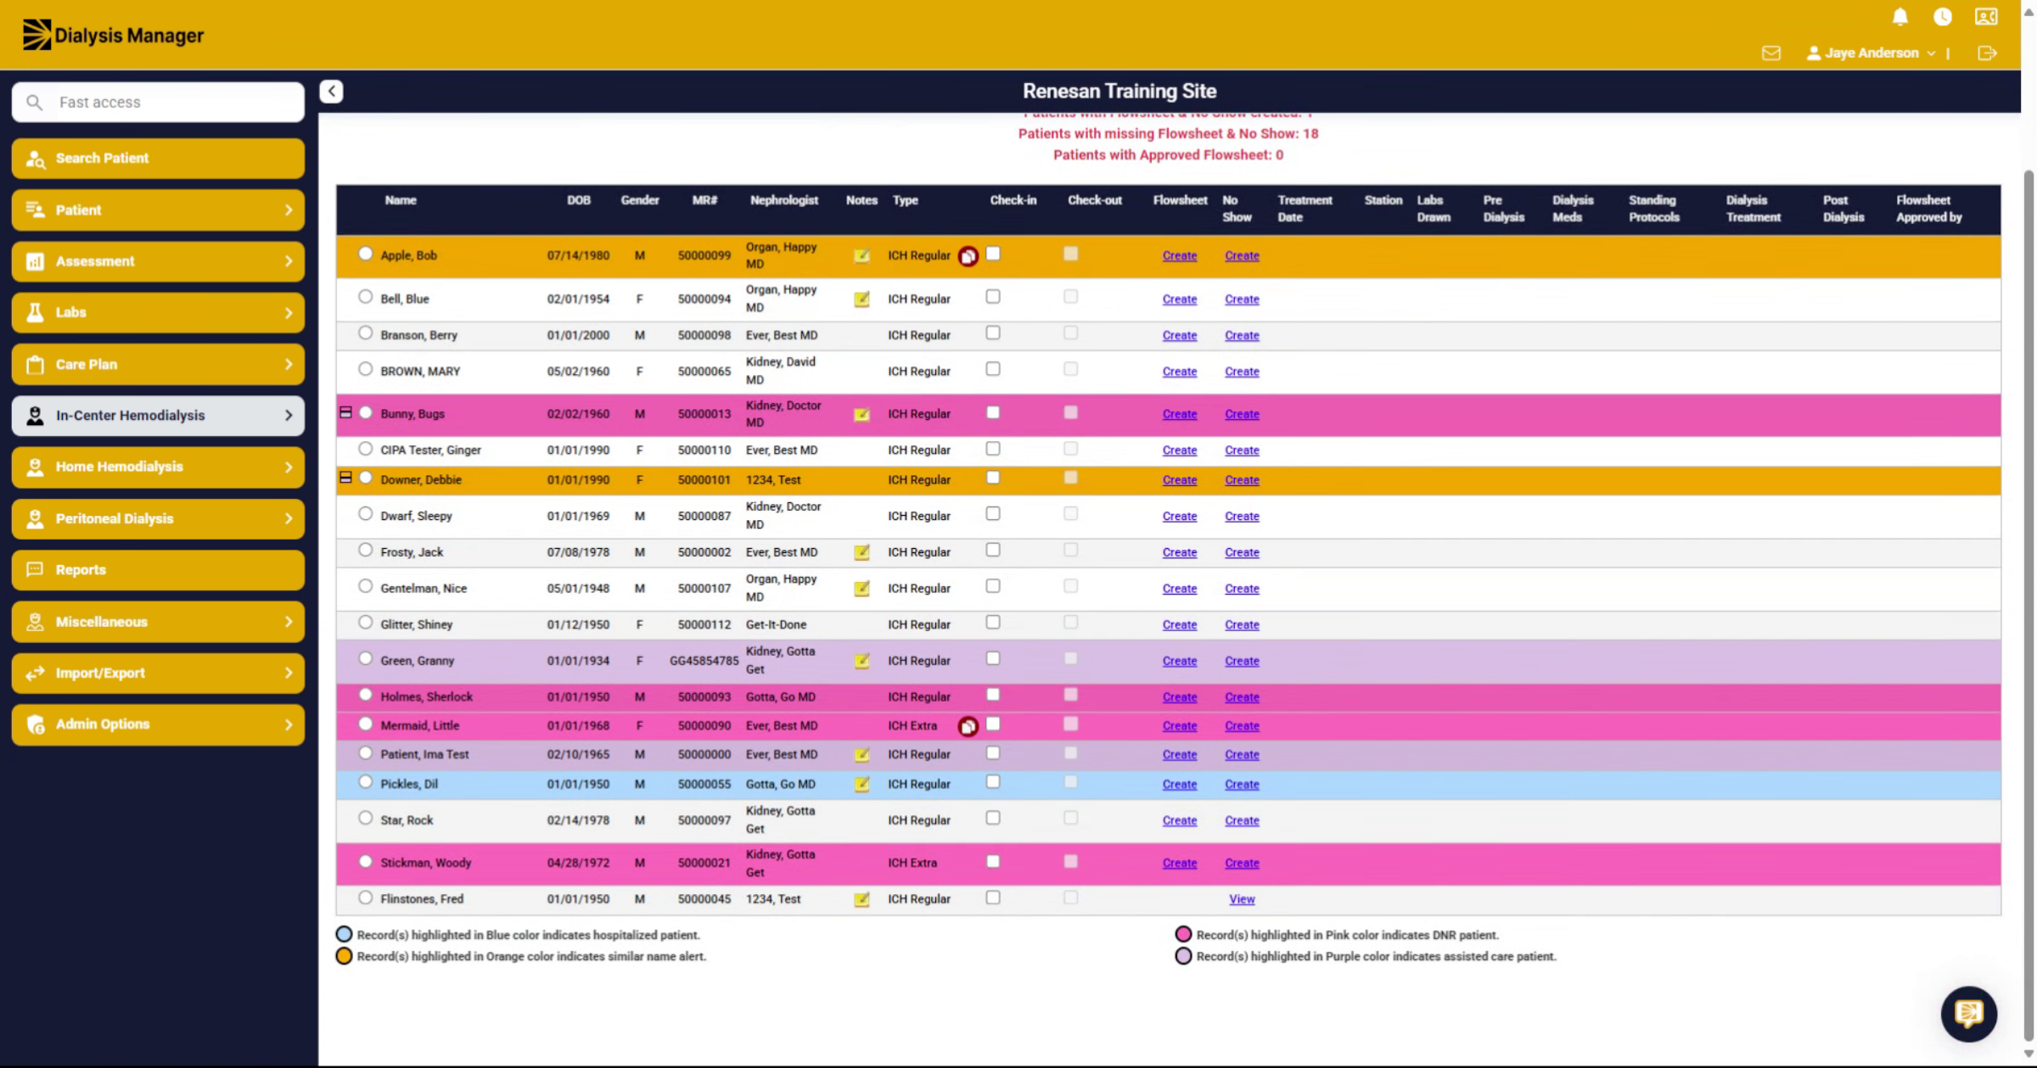Image resolution: width=2037 pixels, height=1068 pixels.
Task: Select radio button for BROWN, MARY
Action: coord(365,369)
